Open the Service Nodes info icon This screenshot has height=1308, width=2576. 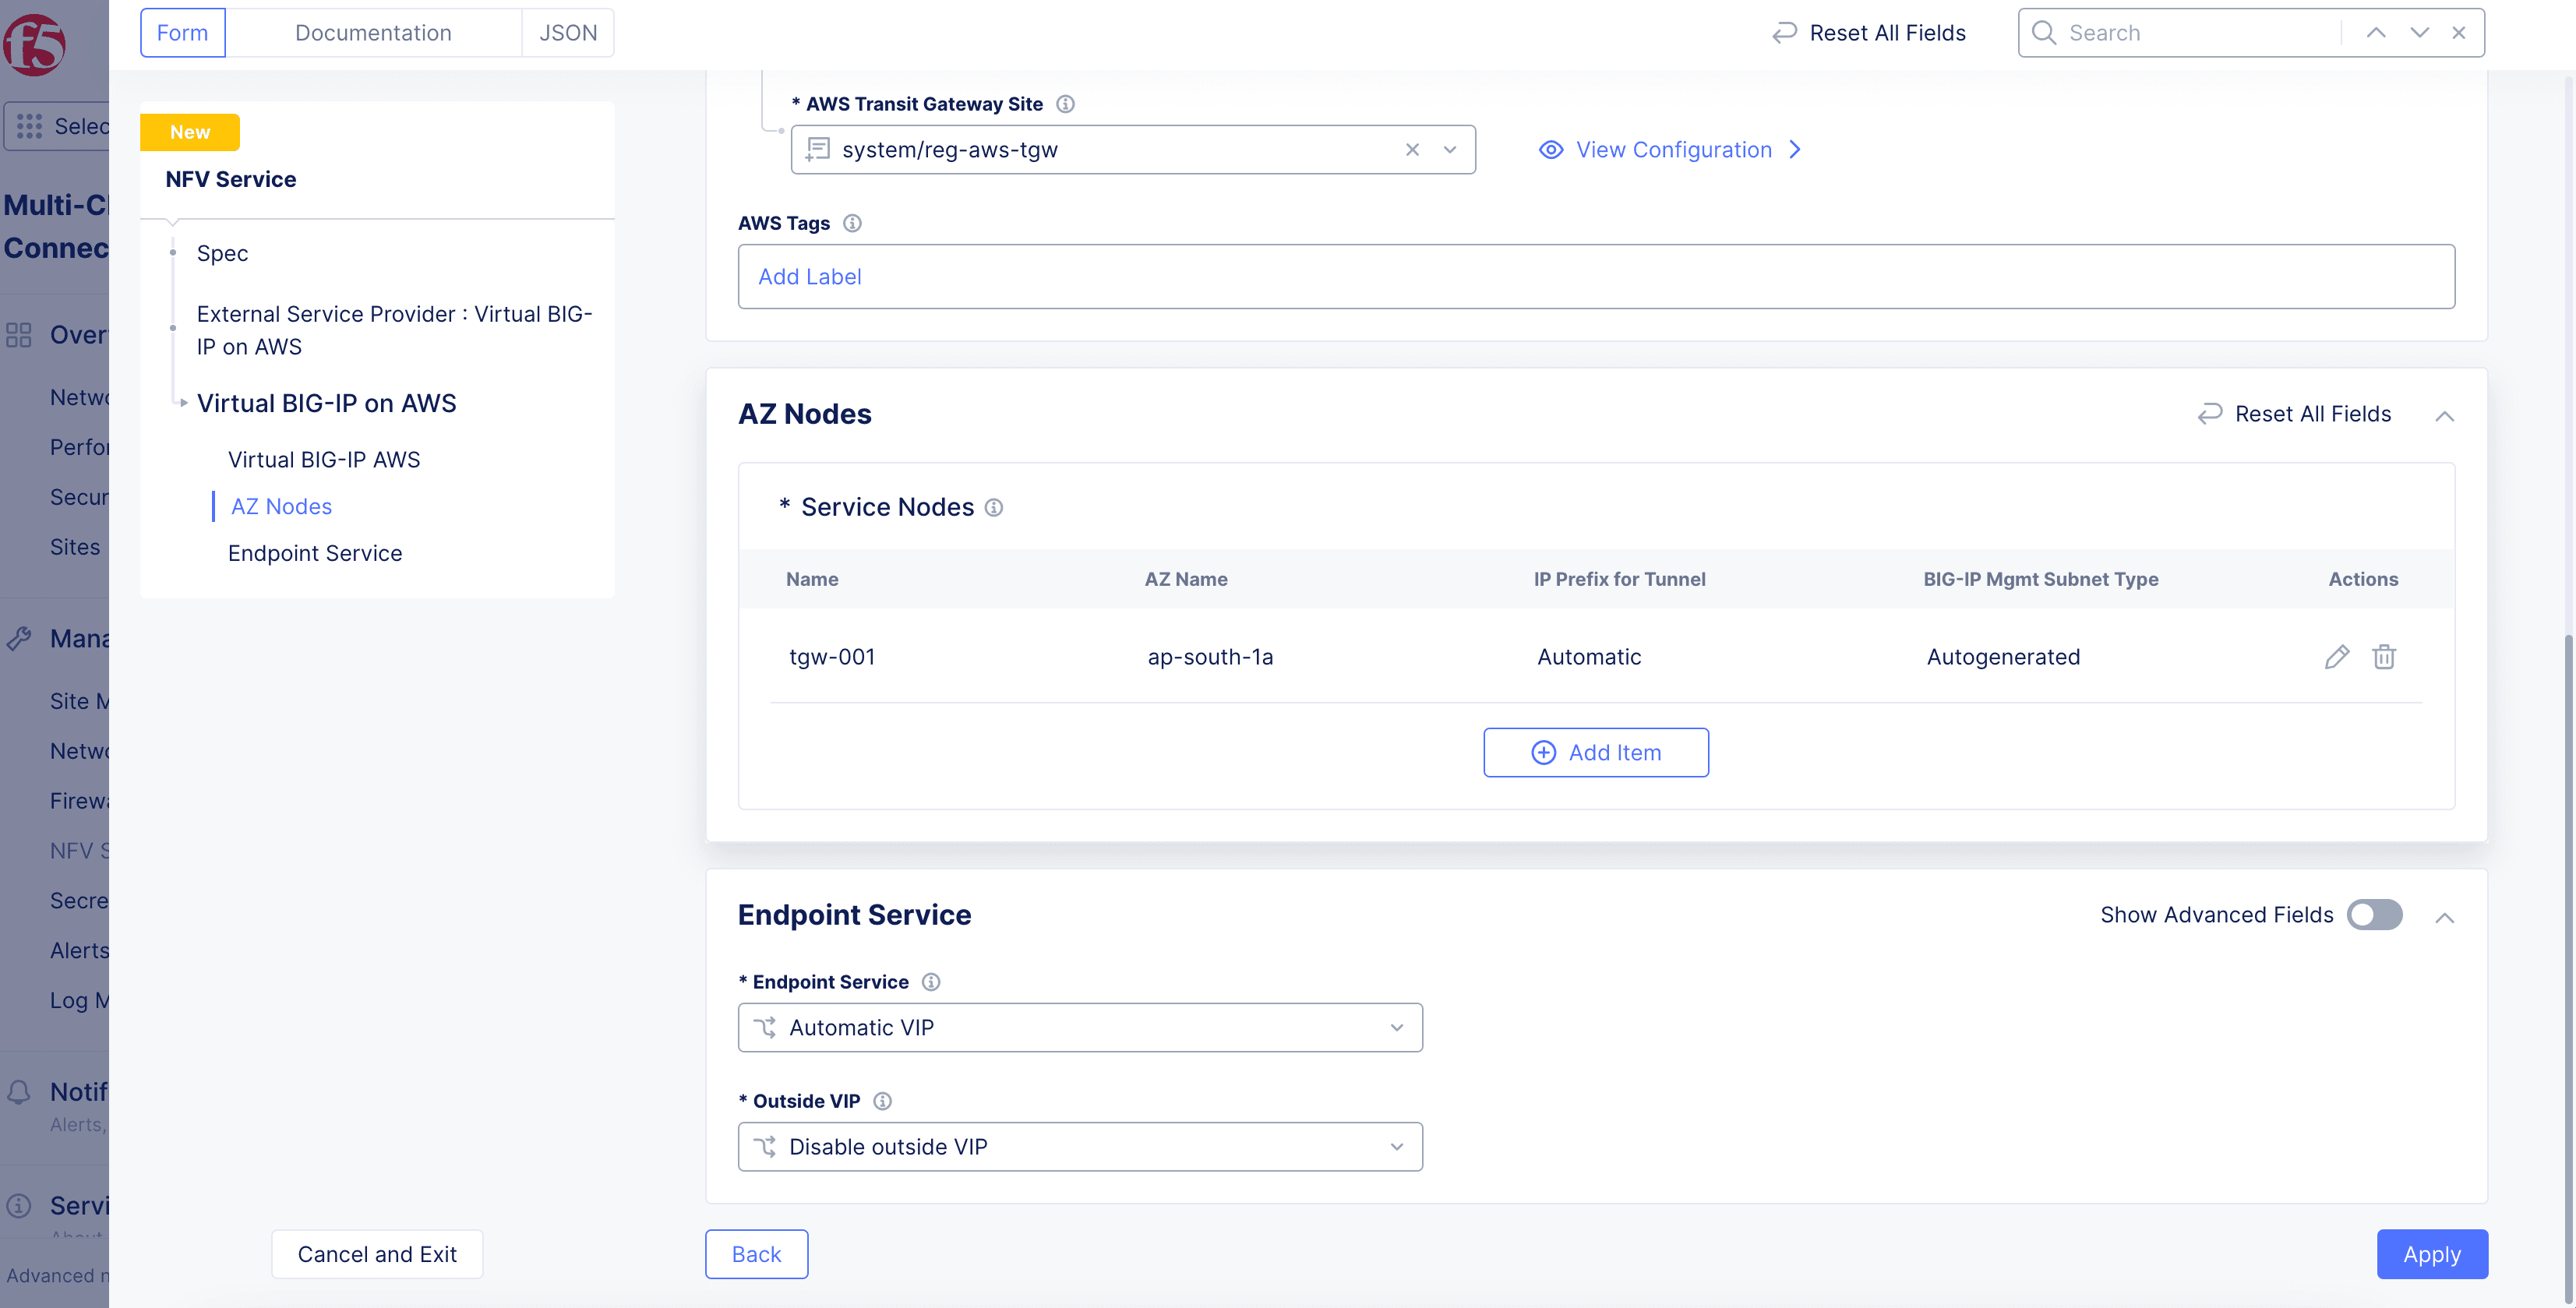click(994, 507)
